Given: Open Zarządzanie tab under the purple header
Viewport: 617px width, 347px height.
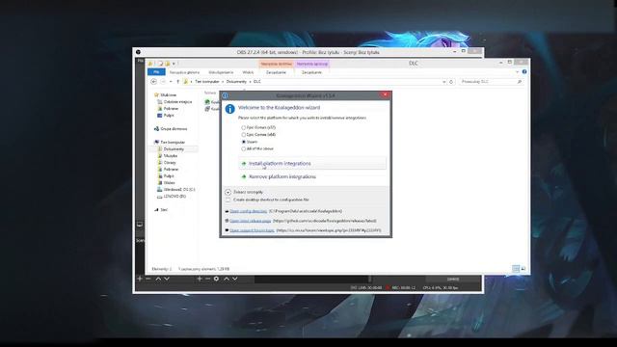Looking at the screenshot, I should pos(311,72).
